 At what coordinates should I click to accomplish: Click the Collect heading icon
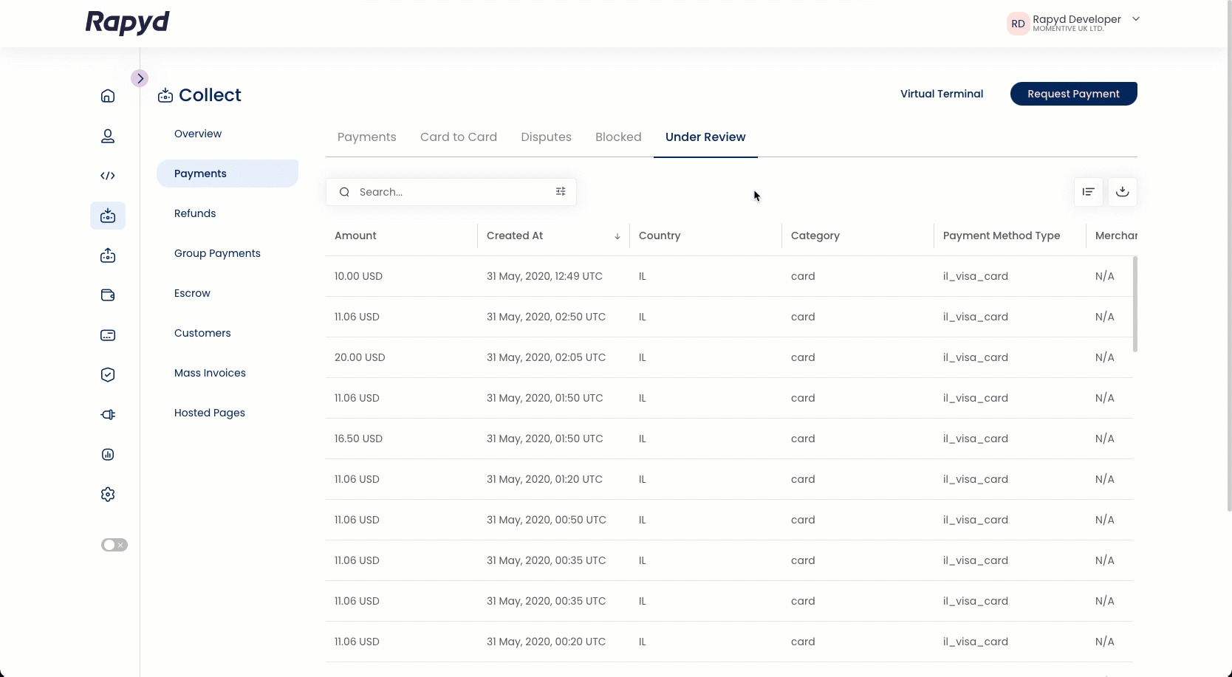pos(165,95)
